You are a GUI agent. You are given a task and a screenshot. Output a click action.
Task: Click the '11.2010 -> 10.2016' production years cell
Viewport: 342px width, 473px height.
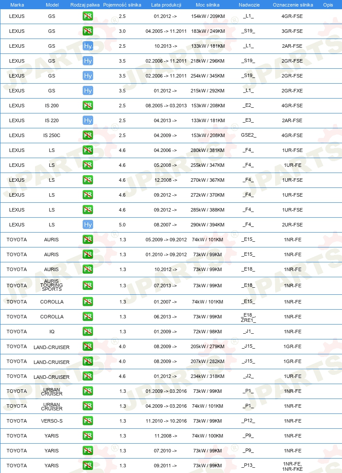pyautogui.click(x=166, y=421)
